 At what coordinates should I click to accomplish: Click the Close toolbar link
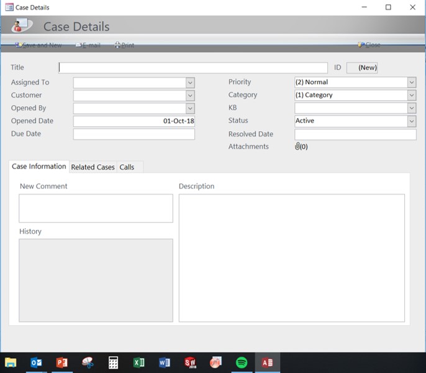tap(369, 45)
